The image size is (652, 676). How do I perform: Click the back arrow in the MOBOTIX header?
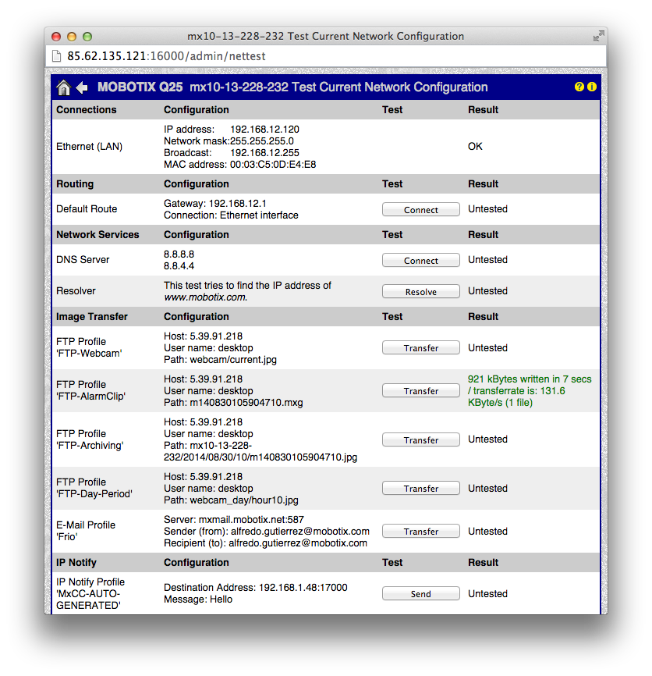click(82, 87)
